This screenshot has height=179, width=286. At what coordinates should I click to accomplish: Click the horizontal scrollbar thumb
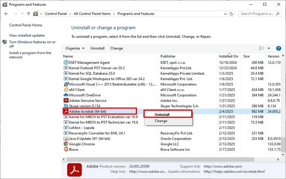pyautogui.click(x=160, y=159)
